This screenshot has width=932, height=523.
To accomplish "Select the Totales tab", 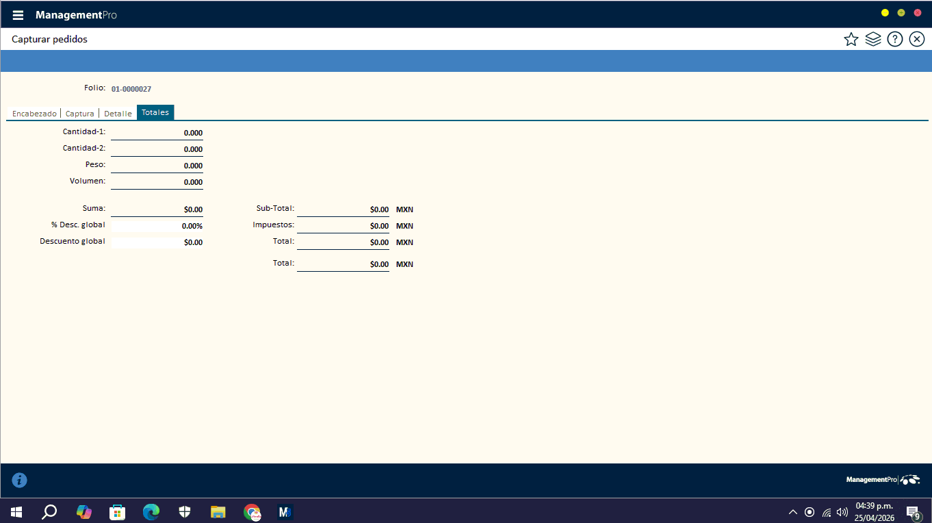I will (x=155, y=113).
